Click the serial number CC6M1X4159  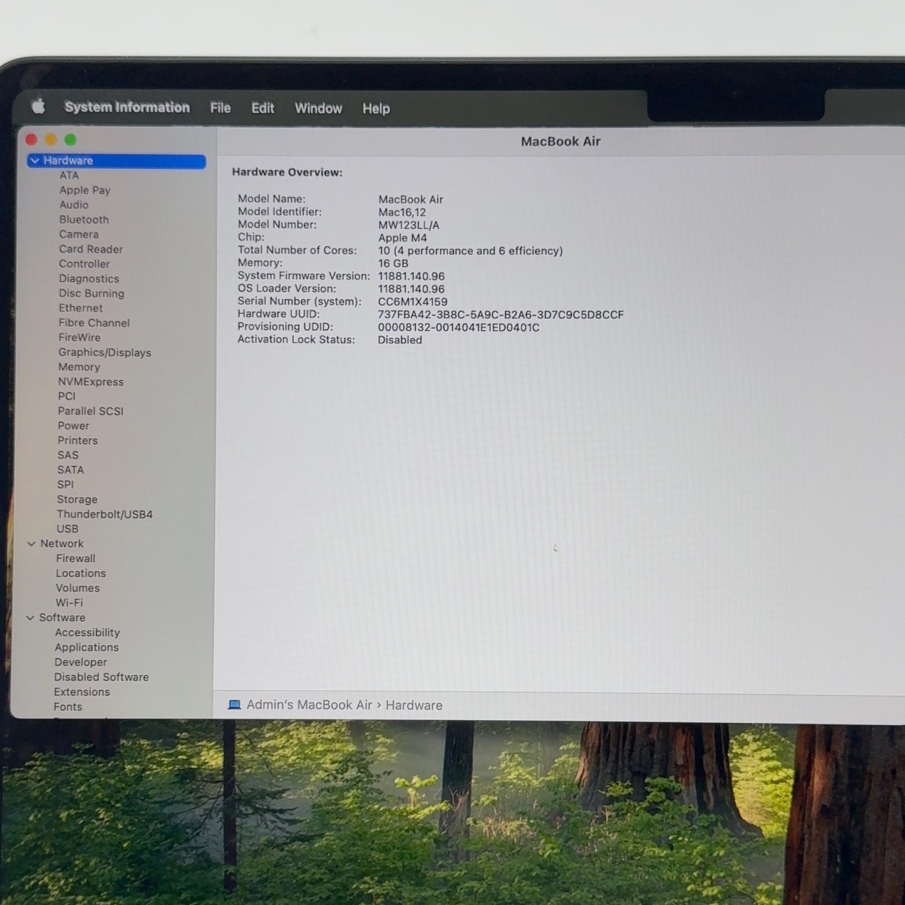point(413,302)
